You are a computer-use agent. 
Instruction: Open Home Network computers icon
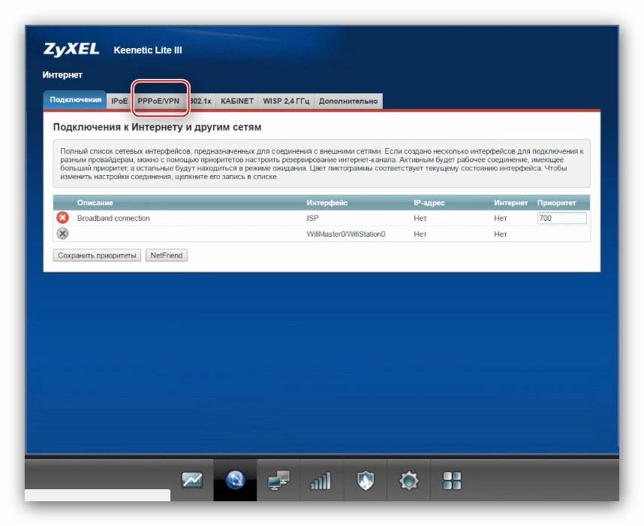click(x=278, y=480)
